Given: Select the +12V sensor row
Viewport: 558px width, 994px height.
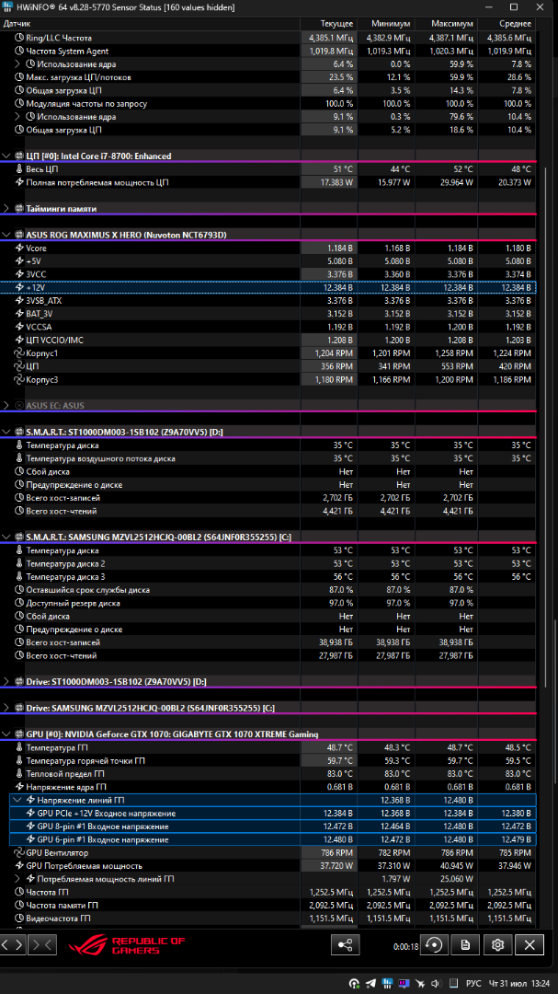Looking at the screenshot, I should [268, 287].
